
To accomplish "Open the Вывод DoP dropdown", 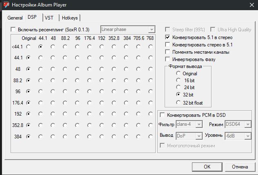I will point(189,136).
